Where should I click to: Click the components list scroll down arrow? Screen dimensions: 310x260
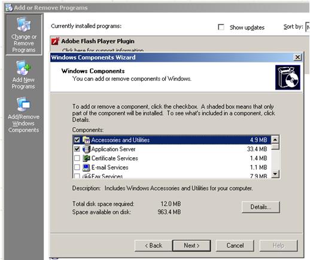click(275, 174)
